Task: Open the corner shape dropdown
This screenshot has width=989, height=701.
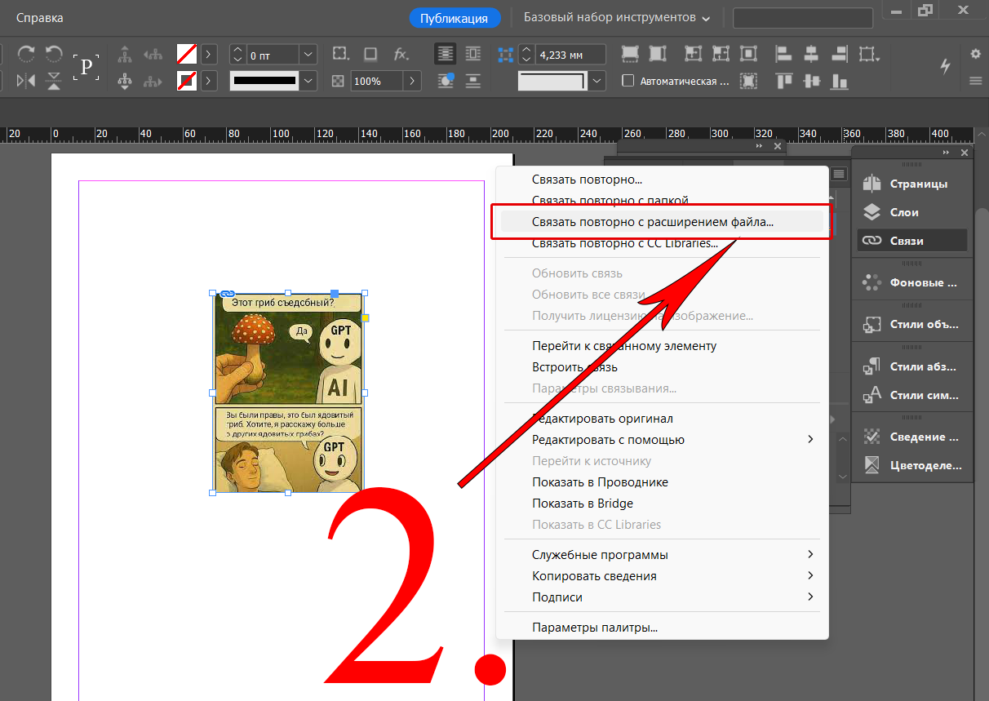Action: tap(598, 81)
